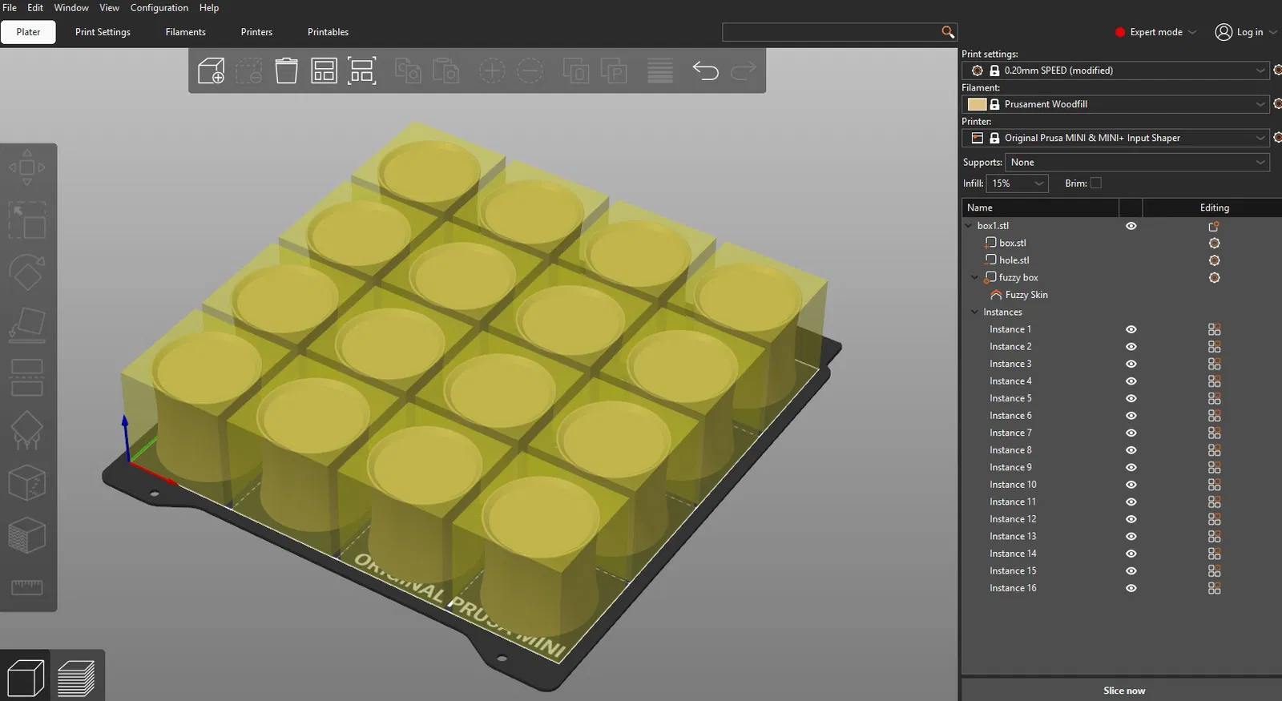Click the Slice now button
This screenshot has width=1282, height=701.
pos(1123,691)
